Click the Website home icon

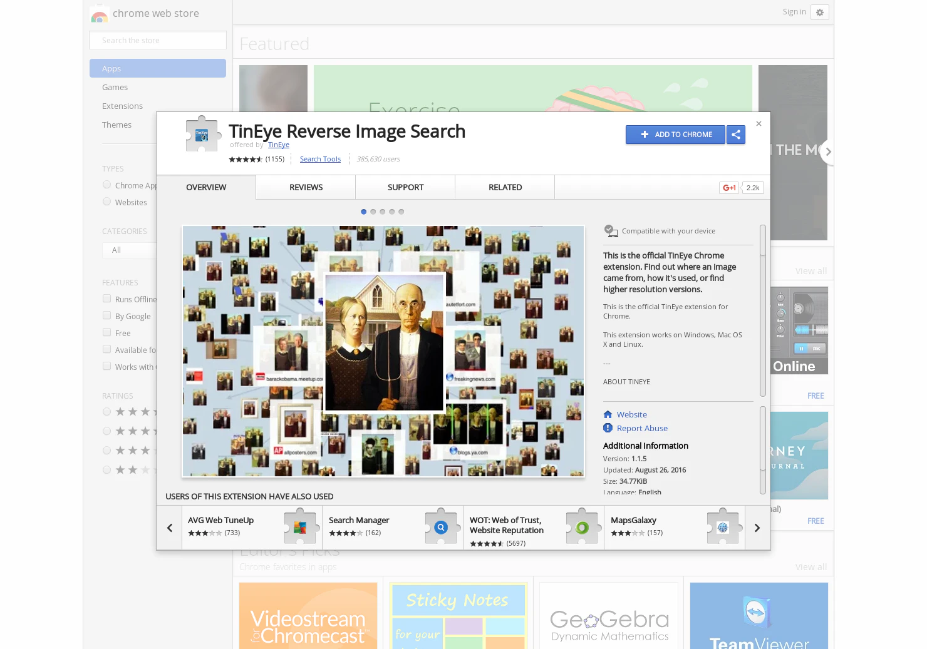click(x=608, y=414)
